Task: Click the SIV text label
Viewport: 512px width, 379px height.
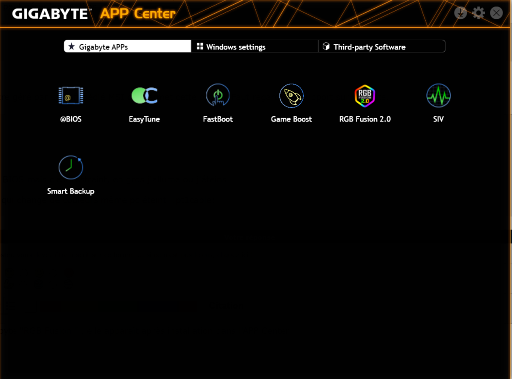Action: (x=438, y=119)
